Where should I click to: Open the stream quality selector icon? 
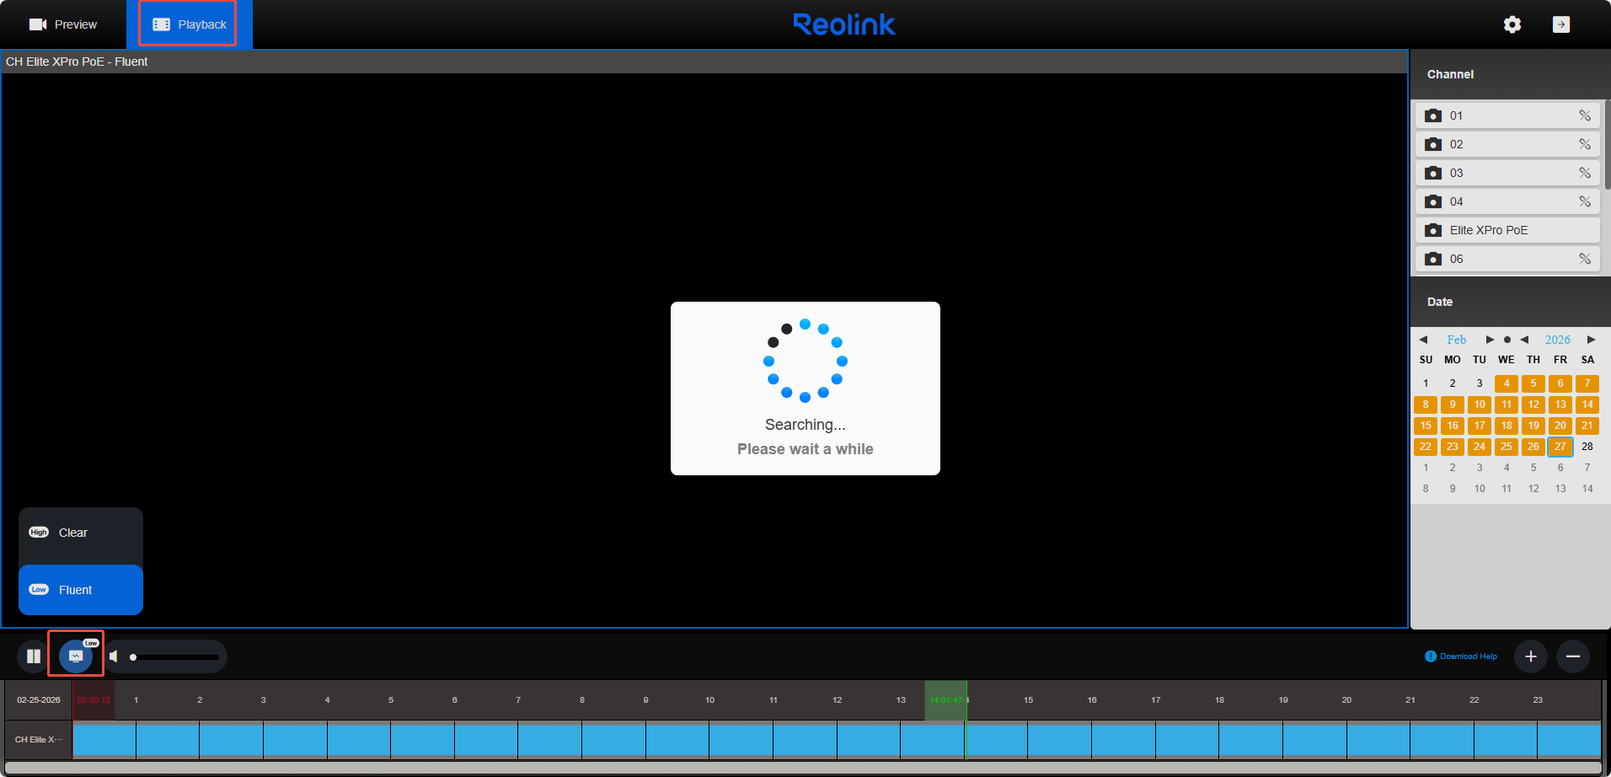coord(76,656)
